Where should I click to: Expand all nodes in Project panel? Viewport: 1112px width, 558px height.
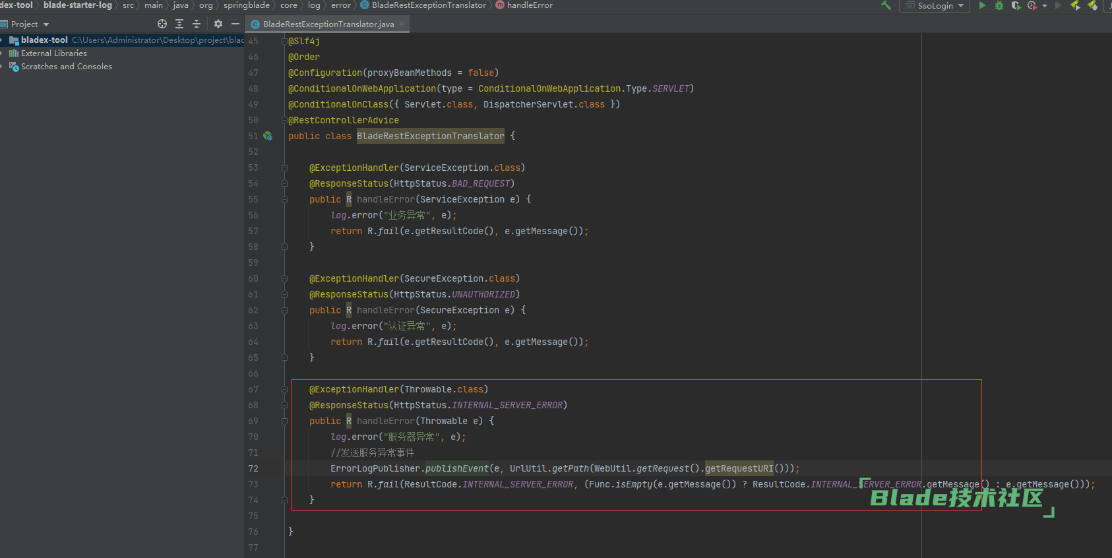(179, 24)
